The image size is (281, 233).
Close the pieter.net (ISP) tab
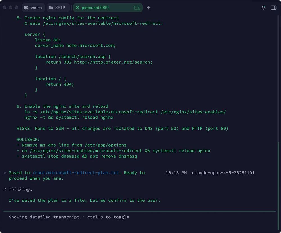(x=78, y=8)
